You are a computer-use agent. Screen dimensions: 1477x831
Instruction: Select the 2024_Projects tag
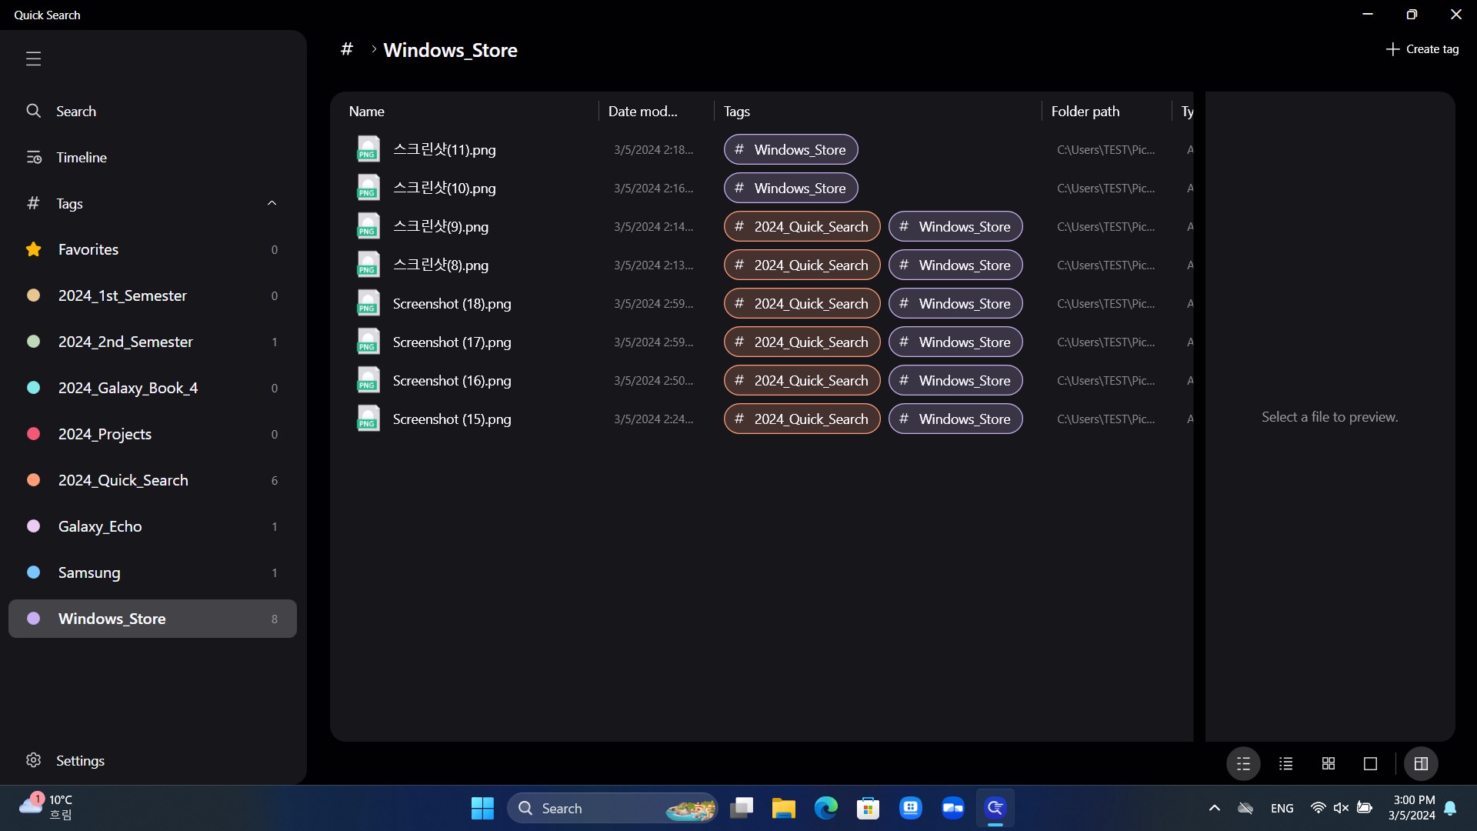[x=152, y=434]
